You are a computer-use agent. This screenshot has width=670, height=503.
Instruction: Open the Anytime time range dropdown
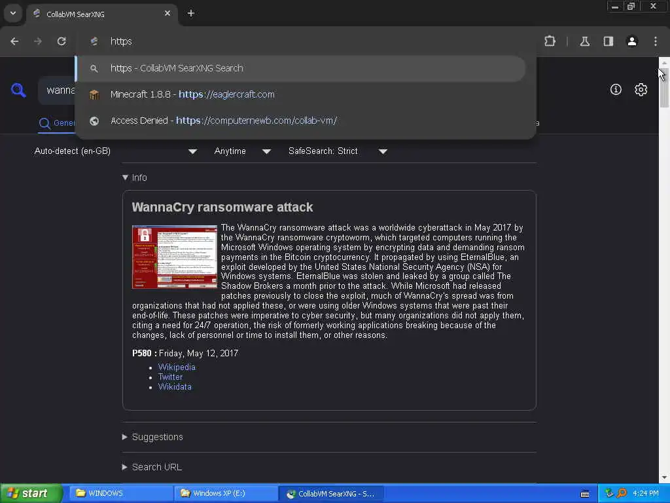coord(242,151)
